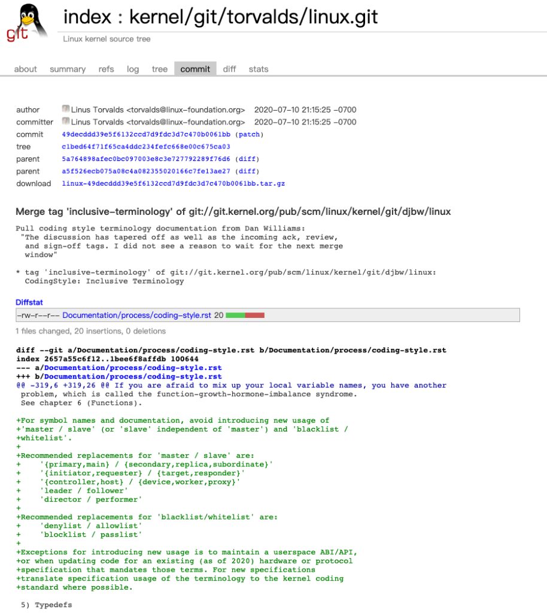Open the refs tab
This screenshot has height=613, width=547.
(x=106, y=69)
